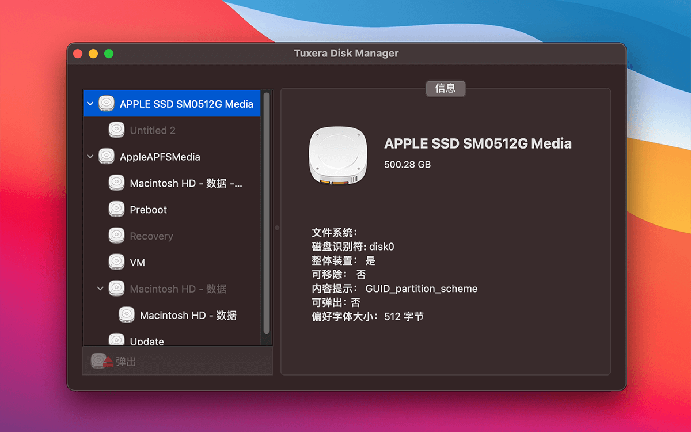This screenshot has height=432, width=691.
Task: Click the 可移除 否 line
Action: coord(339,275)
